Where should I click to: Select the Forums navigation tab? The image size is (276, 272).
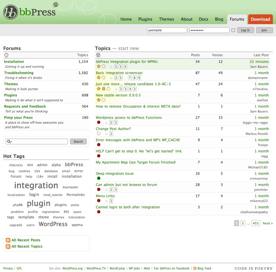pos(237,19)
